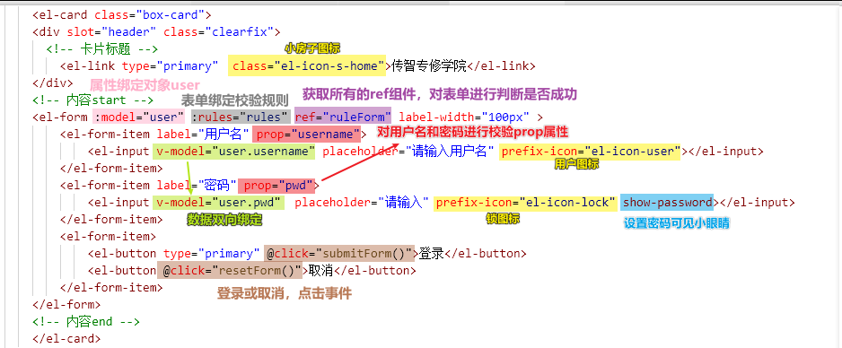Image resolution: width=842 pixels, height=348 pixels.
Task: Click prefix-icon="el-icon-lock" attribute
Action: click(525, 203)
